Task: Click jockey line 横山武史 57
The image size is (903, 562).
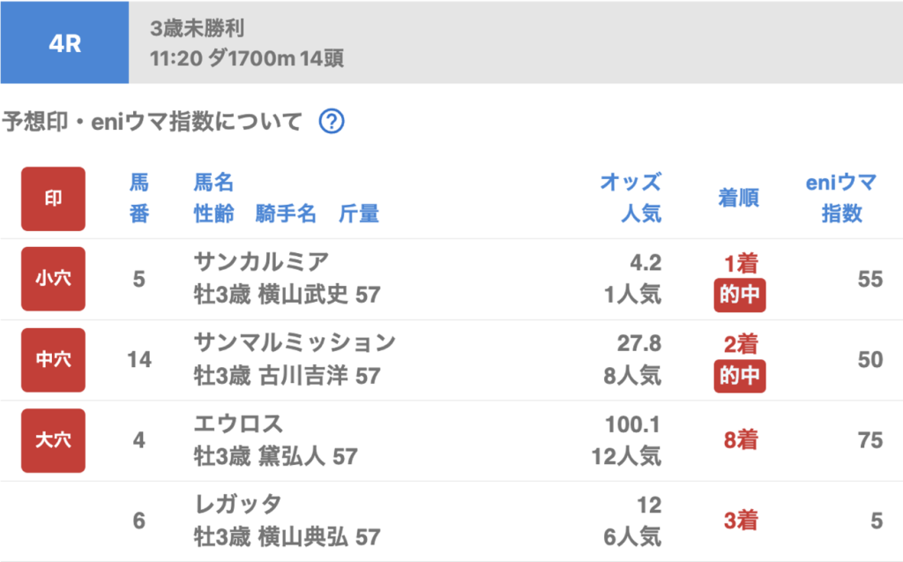Action: click(x=287, y=295)
